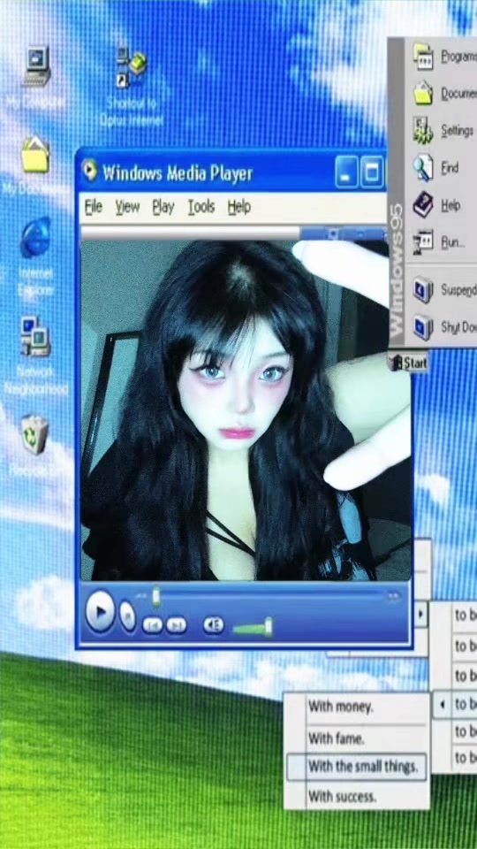Image resolution: width=477 pixels, height=849 pixels.
Task: Open Programs in the Start menu
Action: pyautogui.click(x=444, y=56)
